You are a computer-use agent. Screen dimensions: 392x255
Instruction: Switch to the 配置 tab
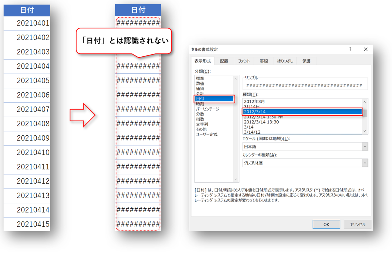(x=224, y=61)
